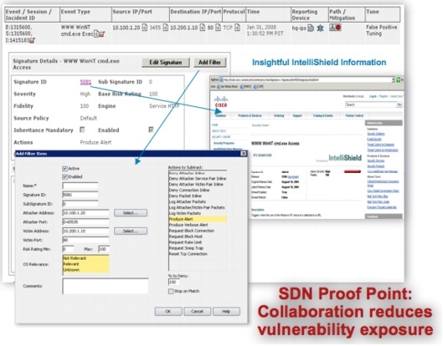
Task: Click query icon next to cmd.exe Exec event type
Action: 96,34
